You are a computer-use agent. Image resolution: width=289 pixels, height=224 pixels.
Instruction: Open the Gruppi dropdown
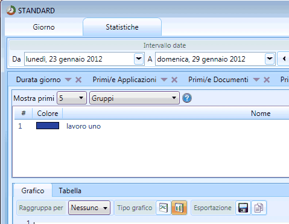point(135,98)
